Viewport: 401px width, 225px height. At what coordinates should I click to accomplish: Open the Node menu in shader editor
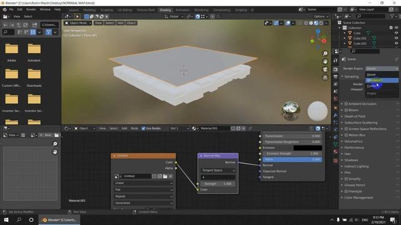tap(134, 128)
